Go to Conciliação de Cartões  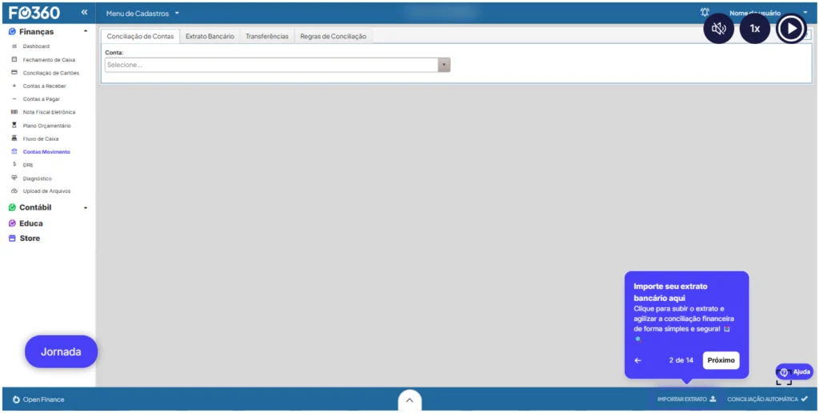coord(50,73)
